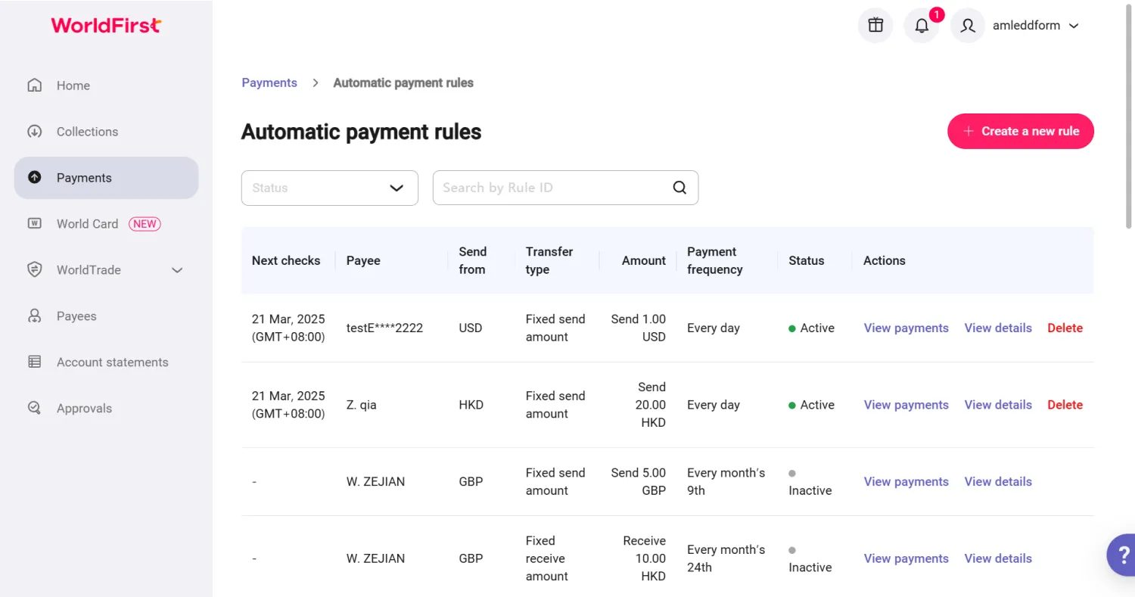This screenshot has width=1135, height=597.
Task: View payments for Send 5.00 GBP rule
Action: [906, 481]
